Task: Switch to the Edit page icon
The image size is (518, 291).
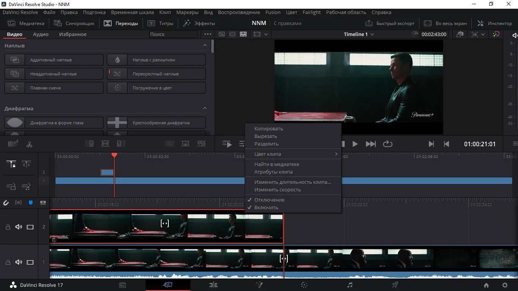Action: [213, 285]
